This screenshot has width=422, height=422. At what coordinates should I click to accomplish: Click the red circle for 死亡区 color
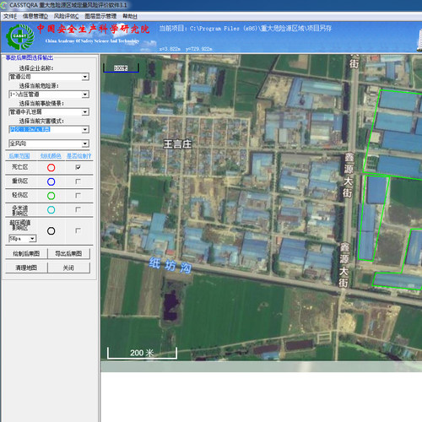pos(51,168)
